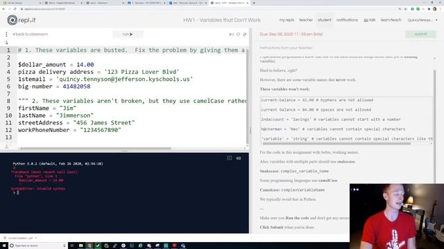Open File Explorer from taskbar
The image size is (444, 249).
pyautogui.click(x=80, y=246)
